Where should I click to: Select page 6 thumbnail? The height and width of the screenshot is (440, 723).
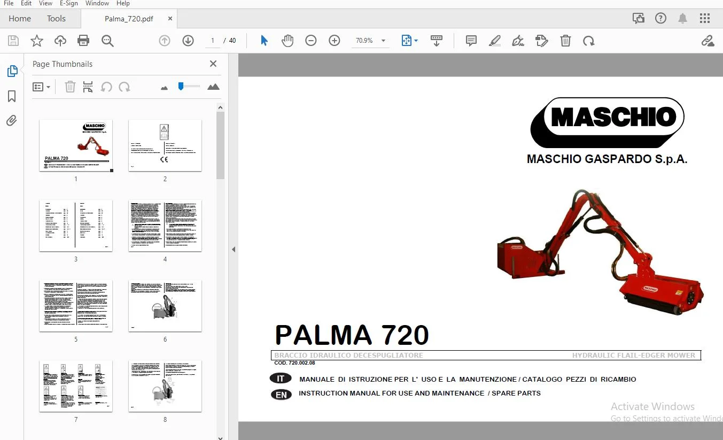[x=165, y=305]
